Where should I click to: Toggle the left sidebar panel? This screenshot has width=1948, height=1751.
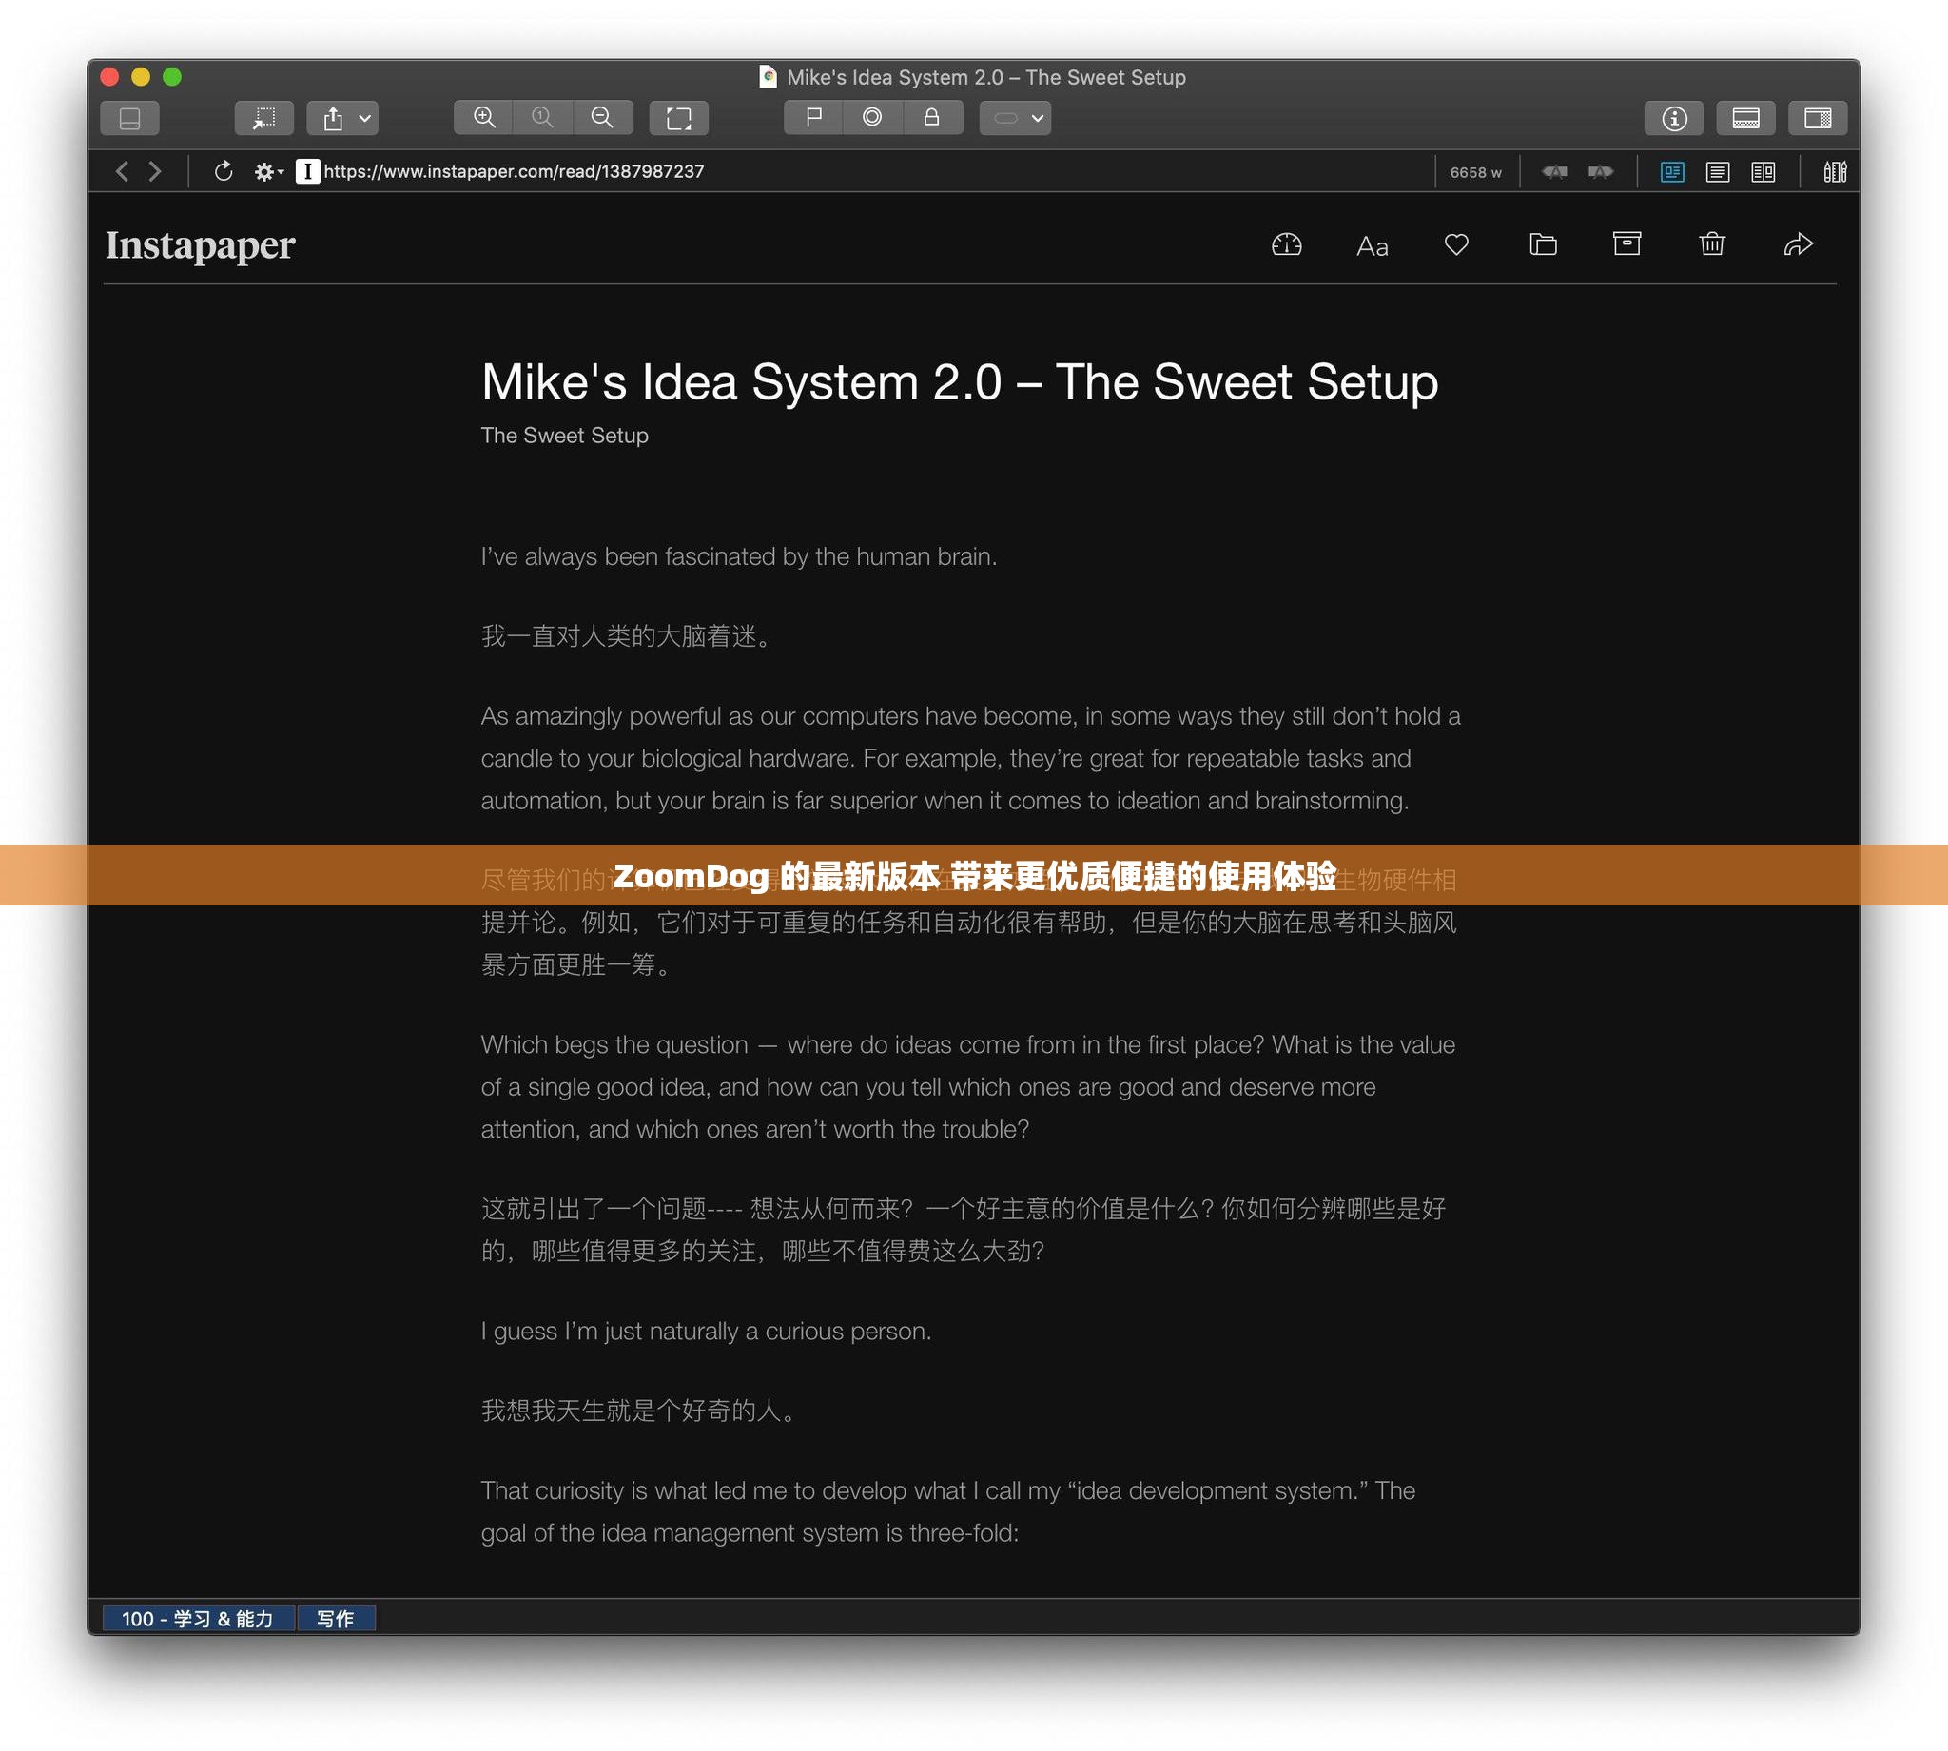(130, 118)
